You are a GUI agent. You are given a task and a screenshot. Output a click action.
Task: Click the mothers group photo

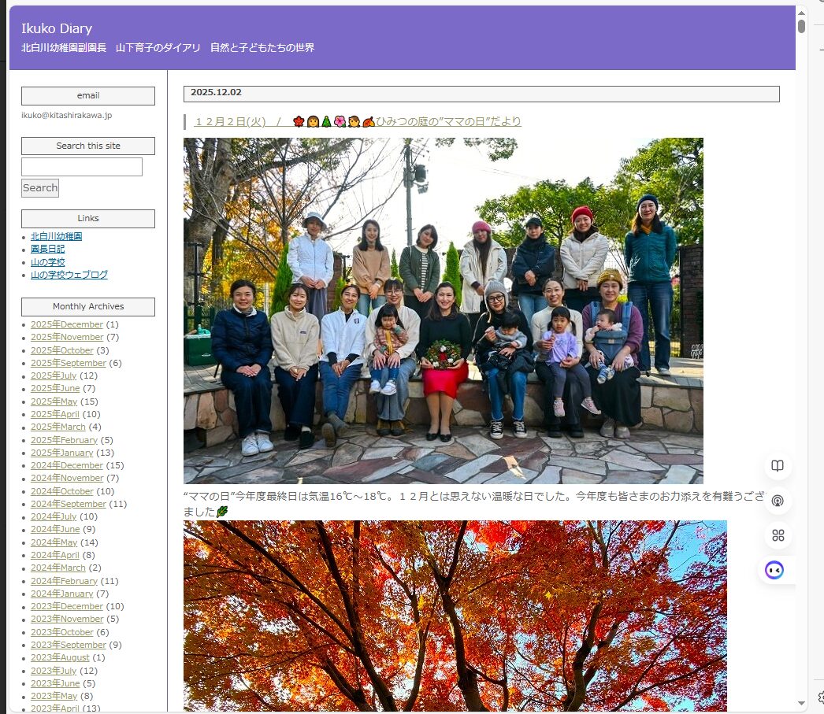point(443,310)
